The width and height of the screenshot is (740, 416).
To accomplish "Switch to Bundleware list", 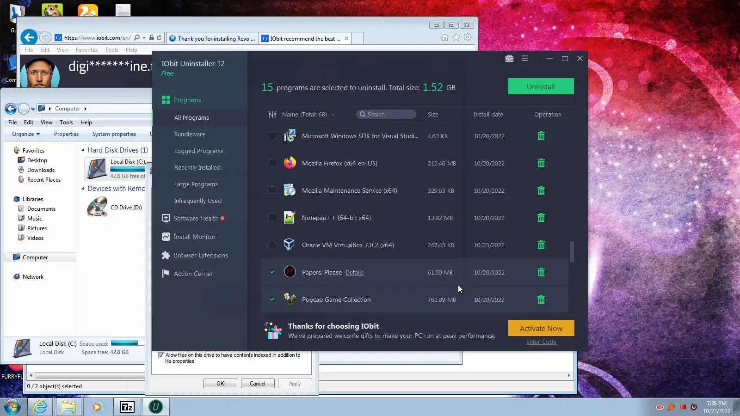I will point(190,135).
